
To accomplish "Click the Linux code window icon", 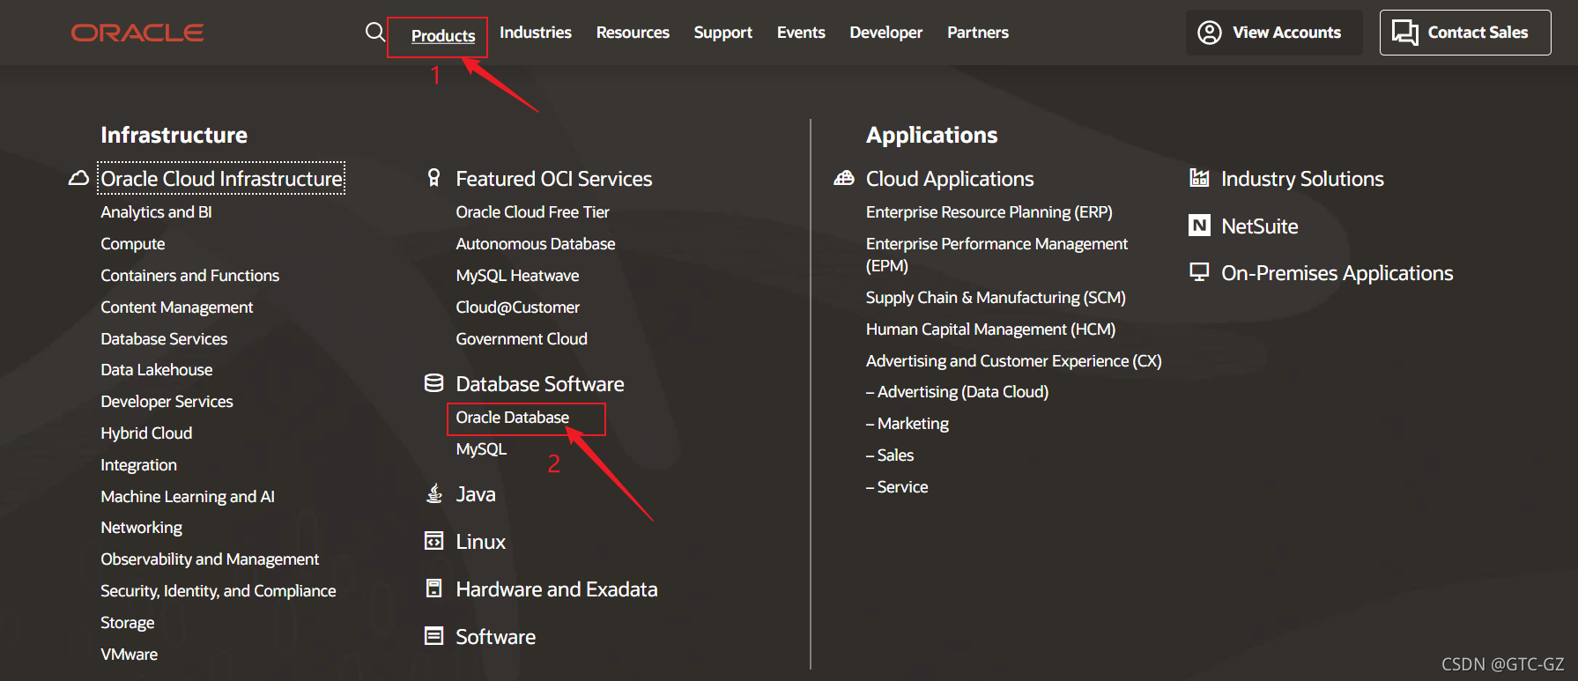I will pyautogui.click(x=433, y=541).
